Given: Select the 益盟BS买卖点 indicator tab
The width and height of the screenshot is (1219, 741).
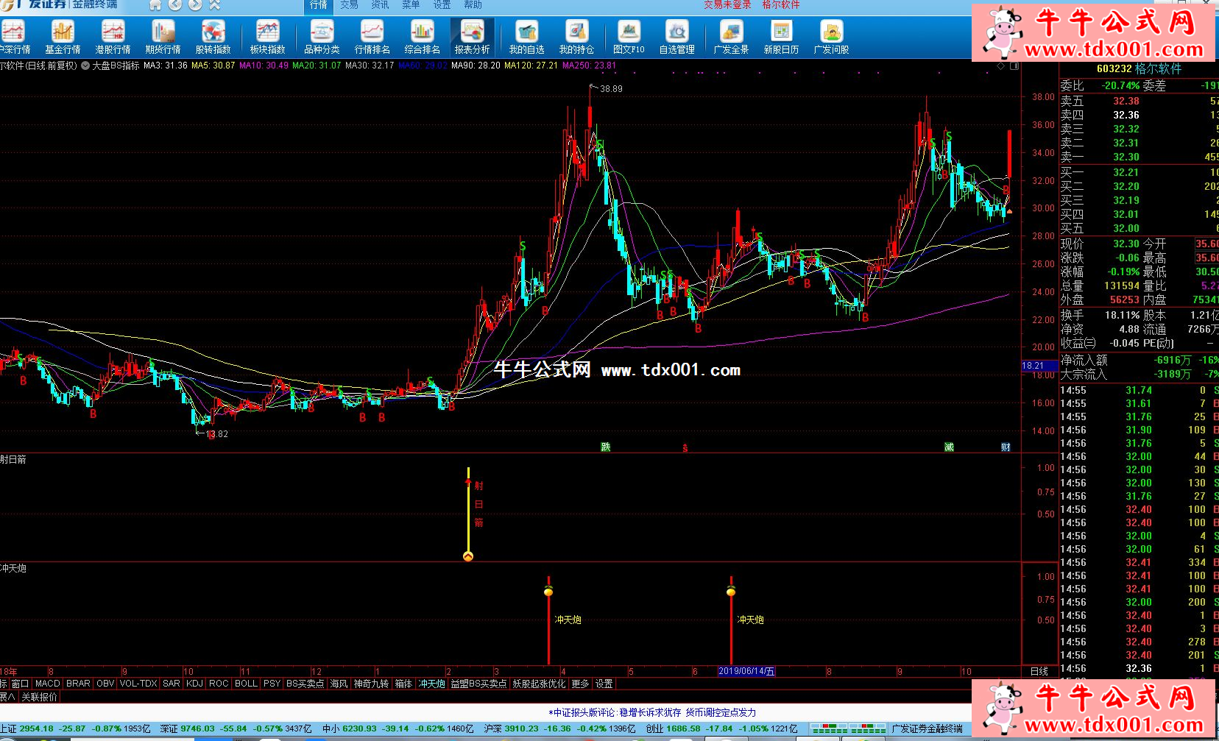Looking at the screenshot, I should point(478,684).
